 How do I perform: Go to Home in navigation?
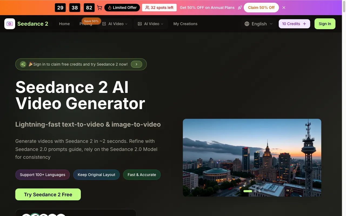pos(64,24)
